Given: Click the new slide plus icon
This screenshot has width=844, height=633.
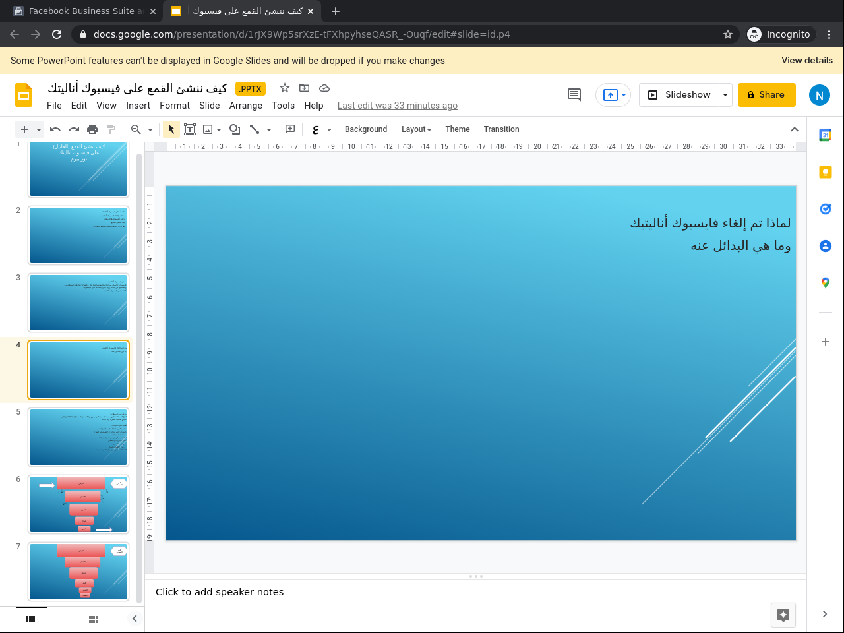Looking at the screenshot, I should tap(24, 129).
